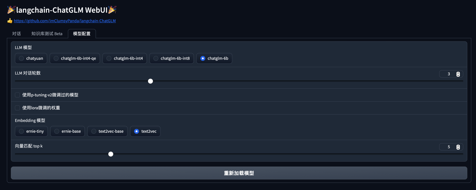This screenshot has width=476, height=190.
Task: Enable the lora fine-tuned weights checkbox
Action: (18, 108)
